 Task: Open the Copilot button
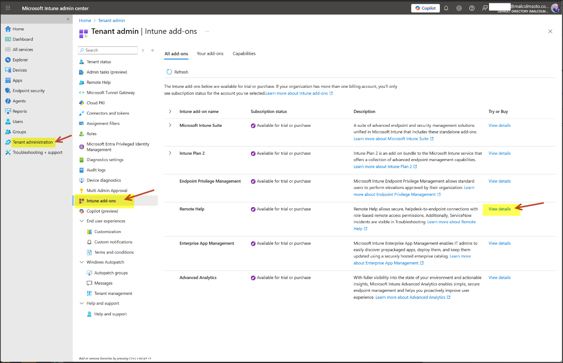(x=425, y=8)
